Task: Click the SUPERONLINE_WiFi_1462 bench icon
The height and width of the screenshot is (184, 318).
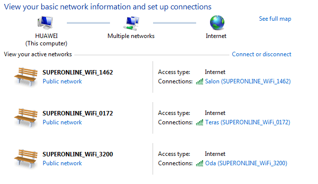Action: [26, 77]
